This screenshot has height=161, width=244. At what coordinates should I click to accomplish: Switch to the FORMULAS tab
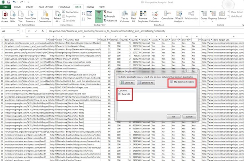click(x=64, y=7)
